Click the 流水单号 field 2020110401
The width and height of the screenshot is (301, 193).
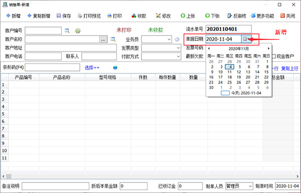228,29
